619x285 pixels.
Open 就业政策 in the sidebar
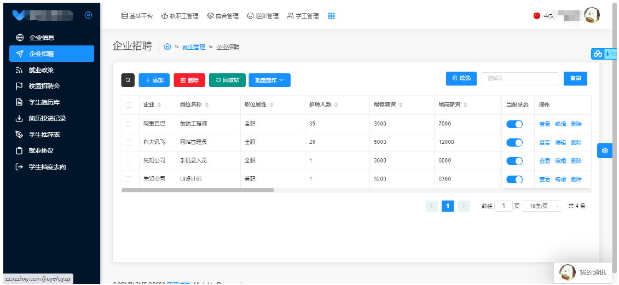click(41, 70)
